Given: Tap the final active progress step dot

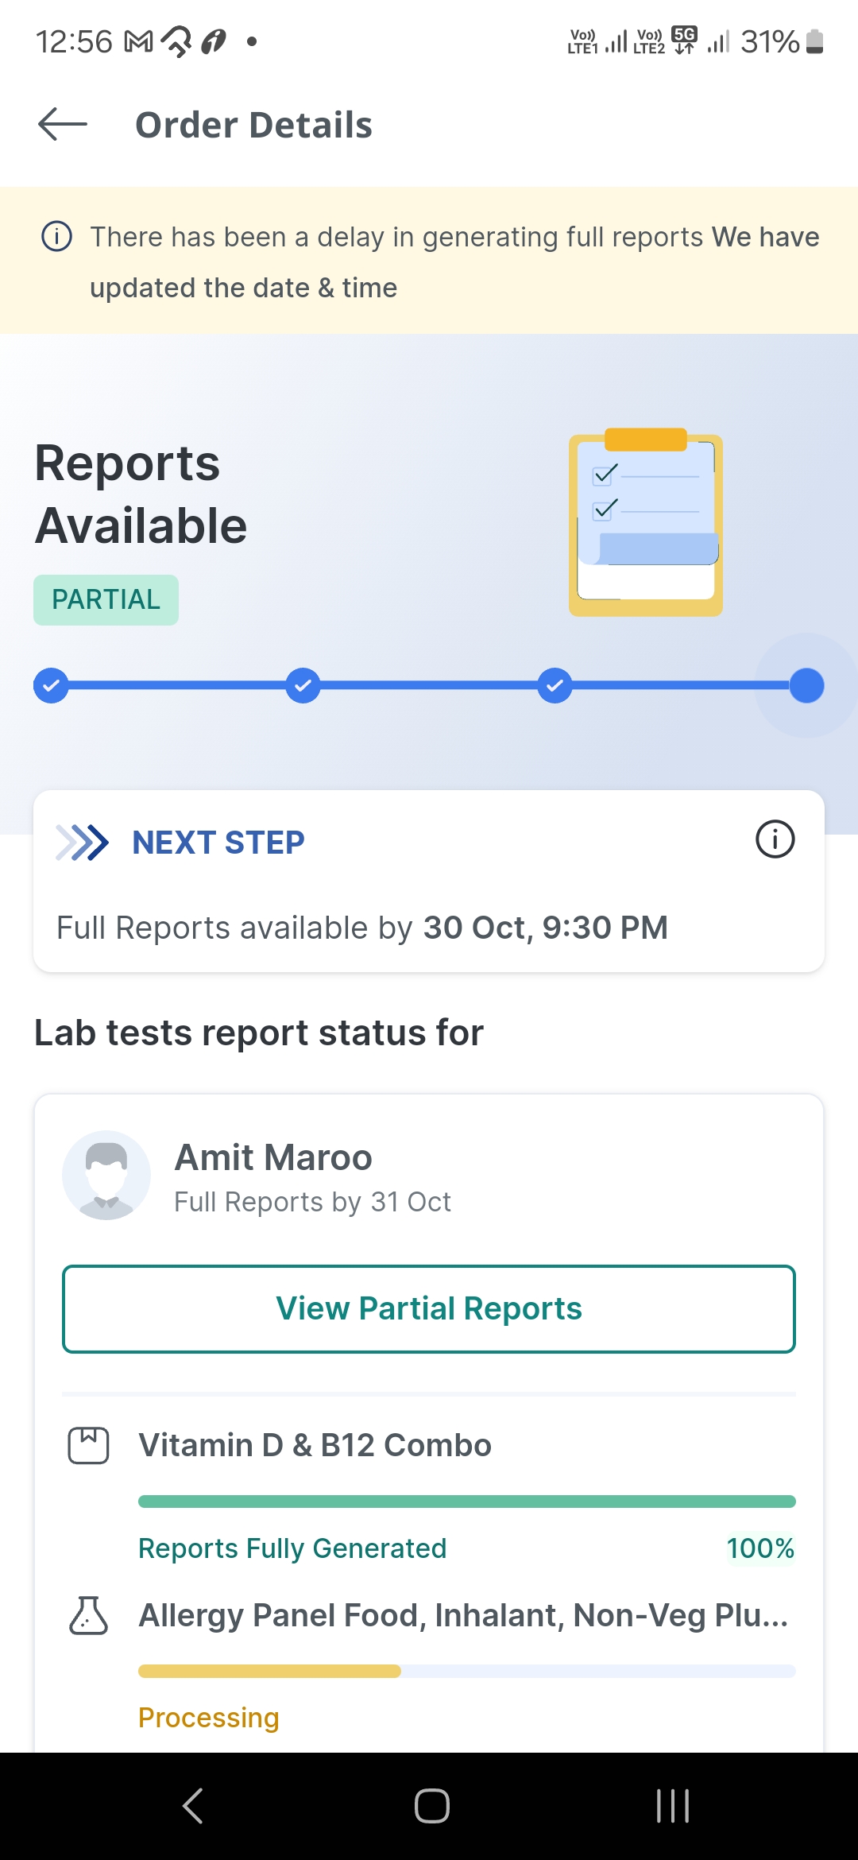Looking at the screenshot, I should [x=806, y=685].
